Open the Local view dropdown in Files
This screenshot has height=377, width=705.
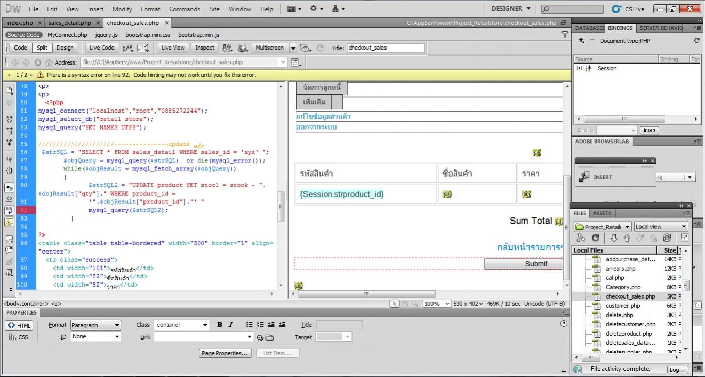click(x=661, y=227)
